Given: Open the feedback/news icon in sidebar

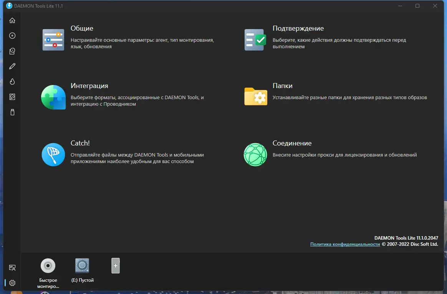Looking at the screenshot, I should click(12, 268).
